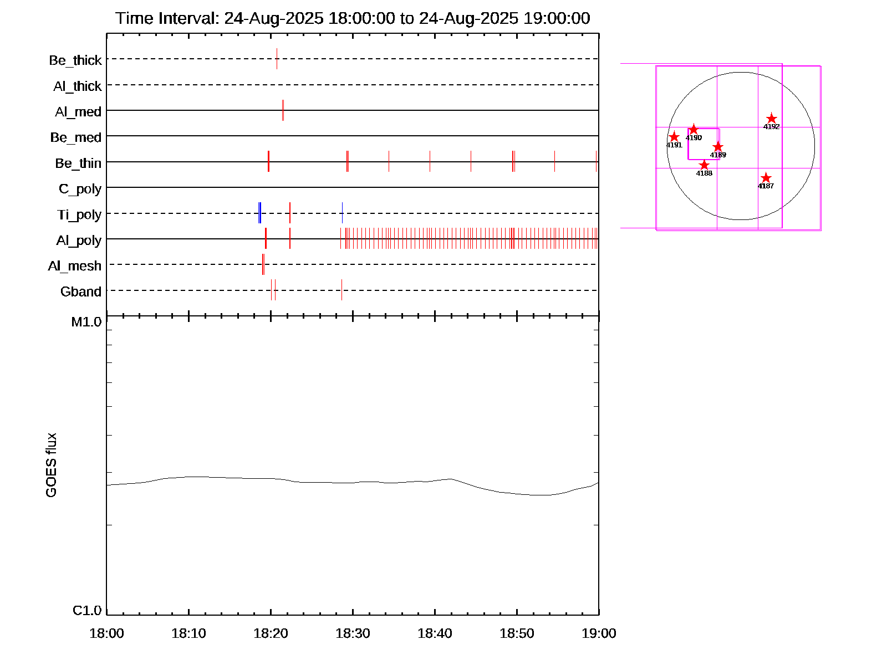Click the Al_poly filter label
The height and width of the screenshot is (665, 887).
point(79,241)
